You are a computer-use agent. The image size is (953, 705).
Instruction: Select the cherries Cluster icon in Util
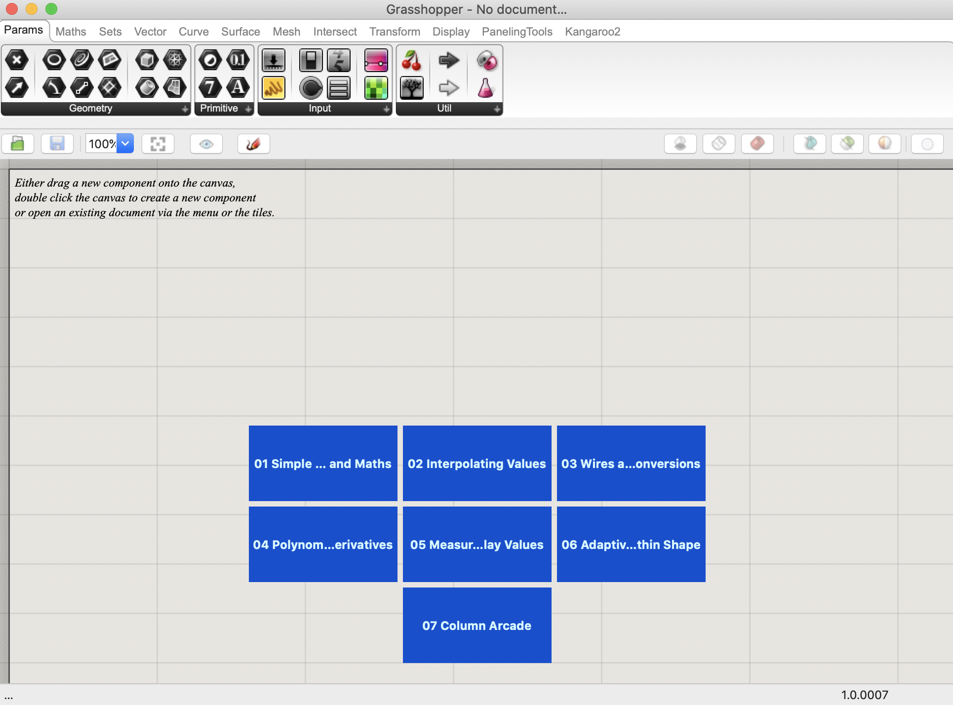tap(411, 60)
